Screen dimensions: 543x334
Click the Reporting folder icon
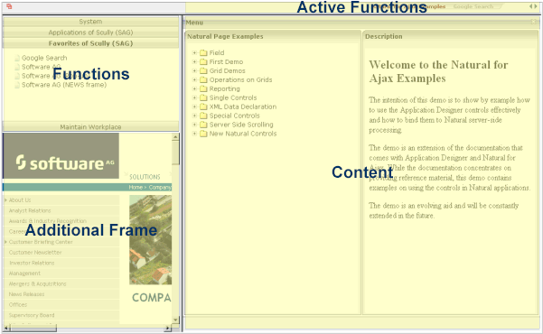coord(203,88)
